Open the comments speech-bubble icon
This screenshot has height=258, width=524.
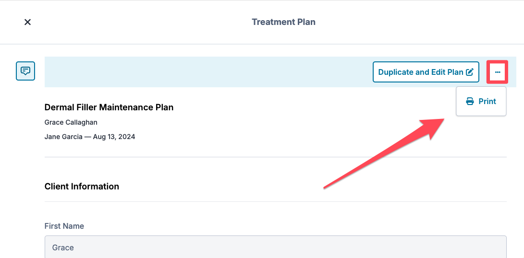coord(25,71)
